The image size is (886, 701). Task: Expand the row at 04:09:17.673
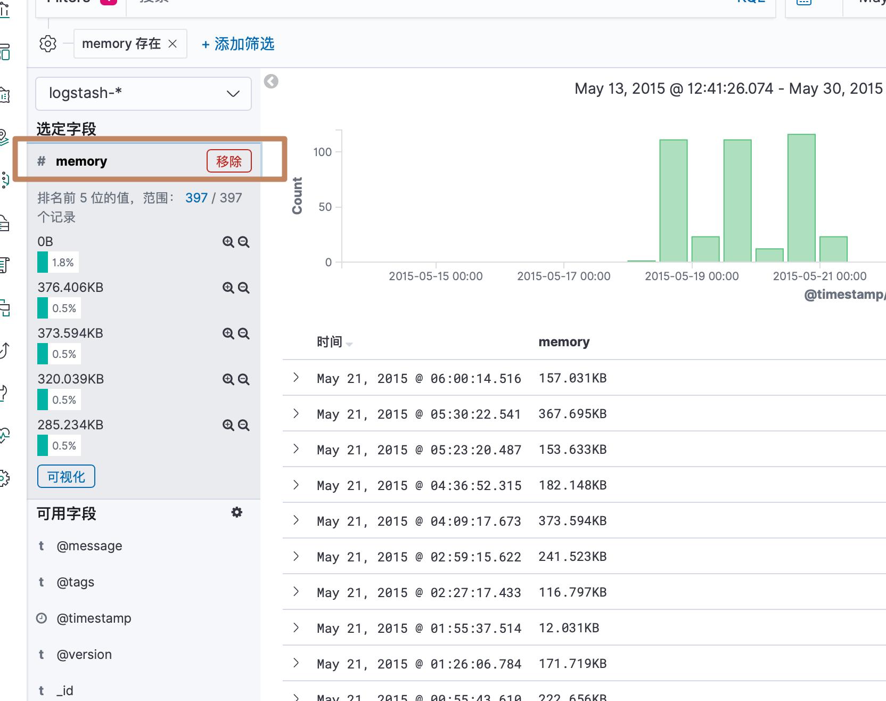click(297, 520)
